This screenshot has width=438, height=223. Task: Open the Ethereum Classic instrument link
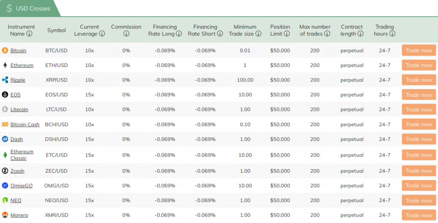click(22, 155)
